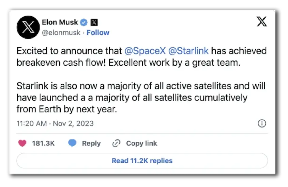288x187 pixels.
Task: Follow the @elonmusk account
Action: click(x=98, y=33)
